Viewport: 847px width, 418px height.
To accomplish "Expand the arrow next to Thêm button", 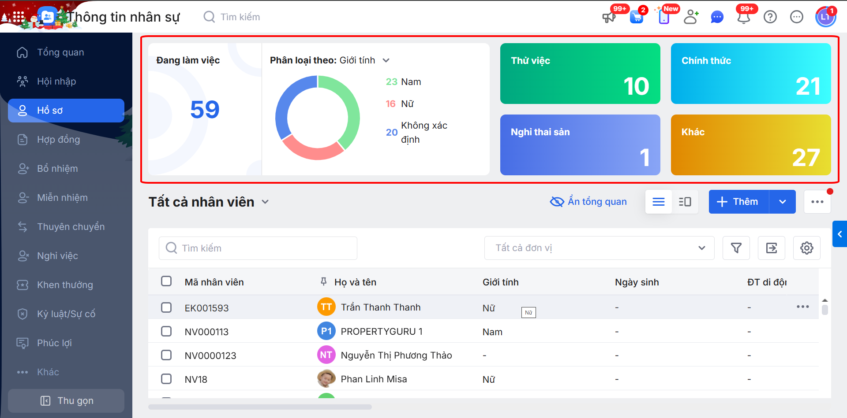I will [783, 202].
